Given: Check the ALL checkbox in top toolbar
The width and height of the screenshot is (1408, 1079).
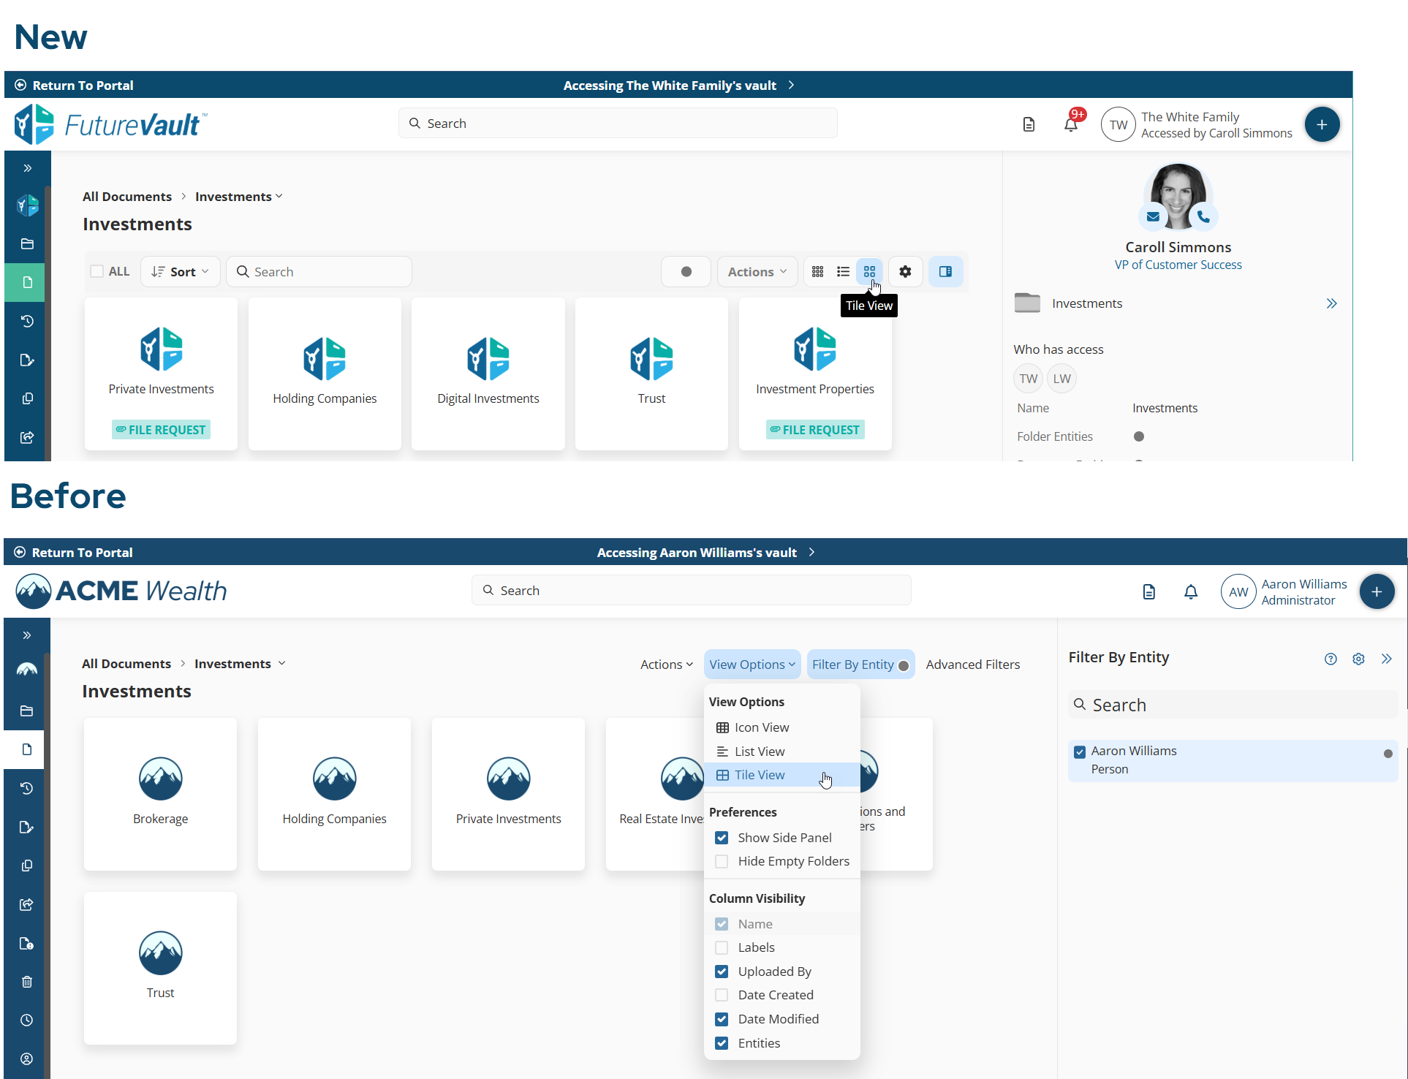Looking at the screenshot, I should click(97, 272).
